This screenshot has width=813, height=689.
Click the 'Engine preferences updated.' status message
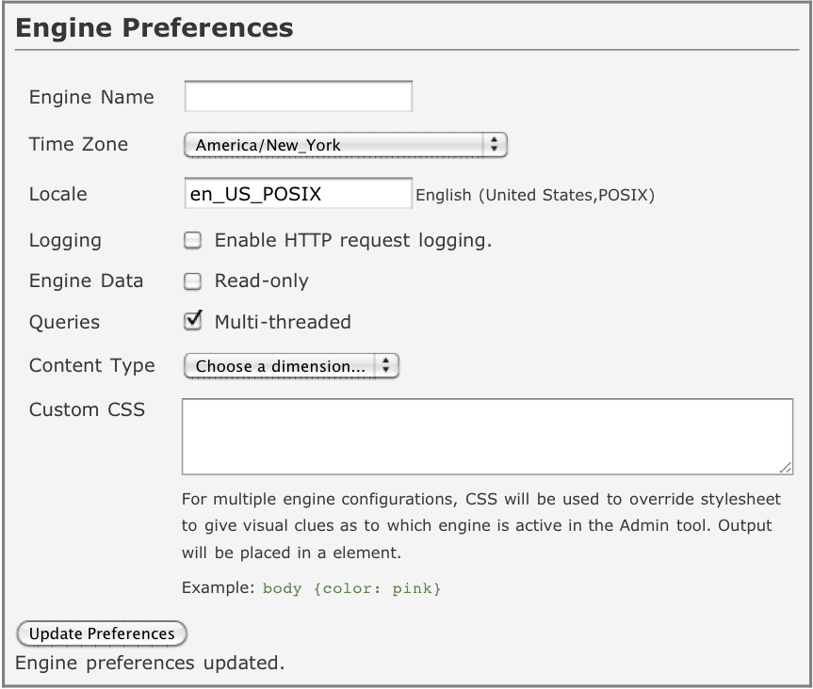[x=150, y=663]
